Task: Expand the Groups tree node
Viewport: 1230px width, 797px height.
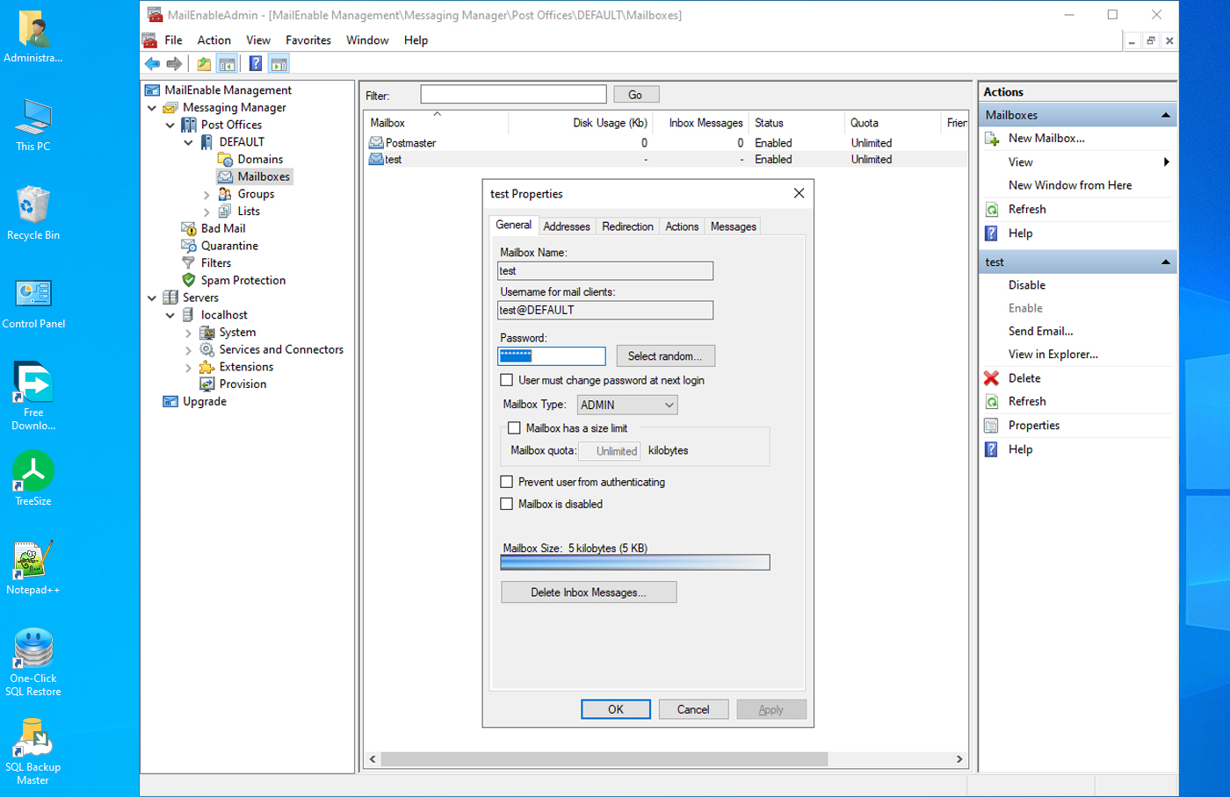Action: point(206,195)
